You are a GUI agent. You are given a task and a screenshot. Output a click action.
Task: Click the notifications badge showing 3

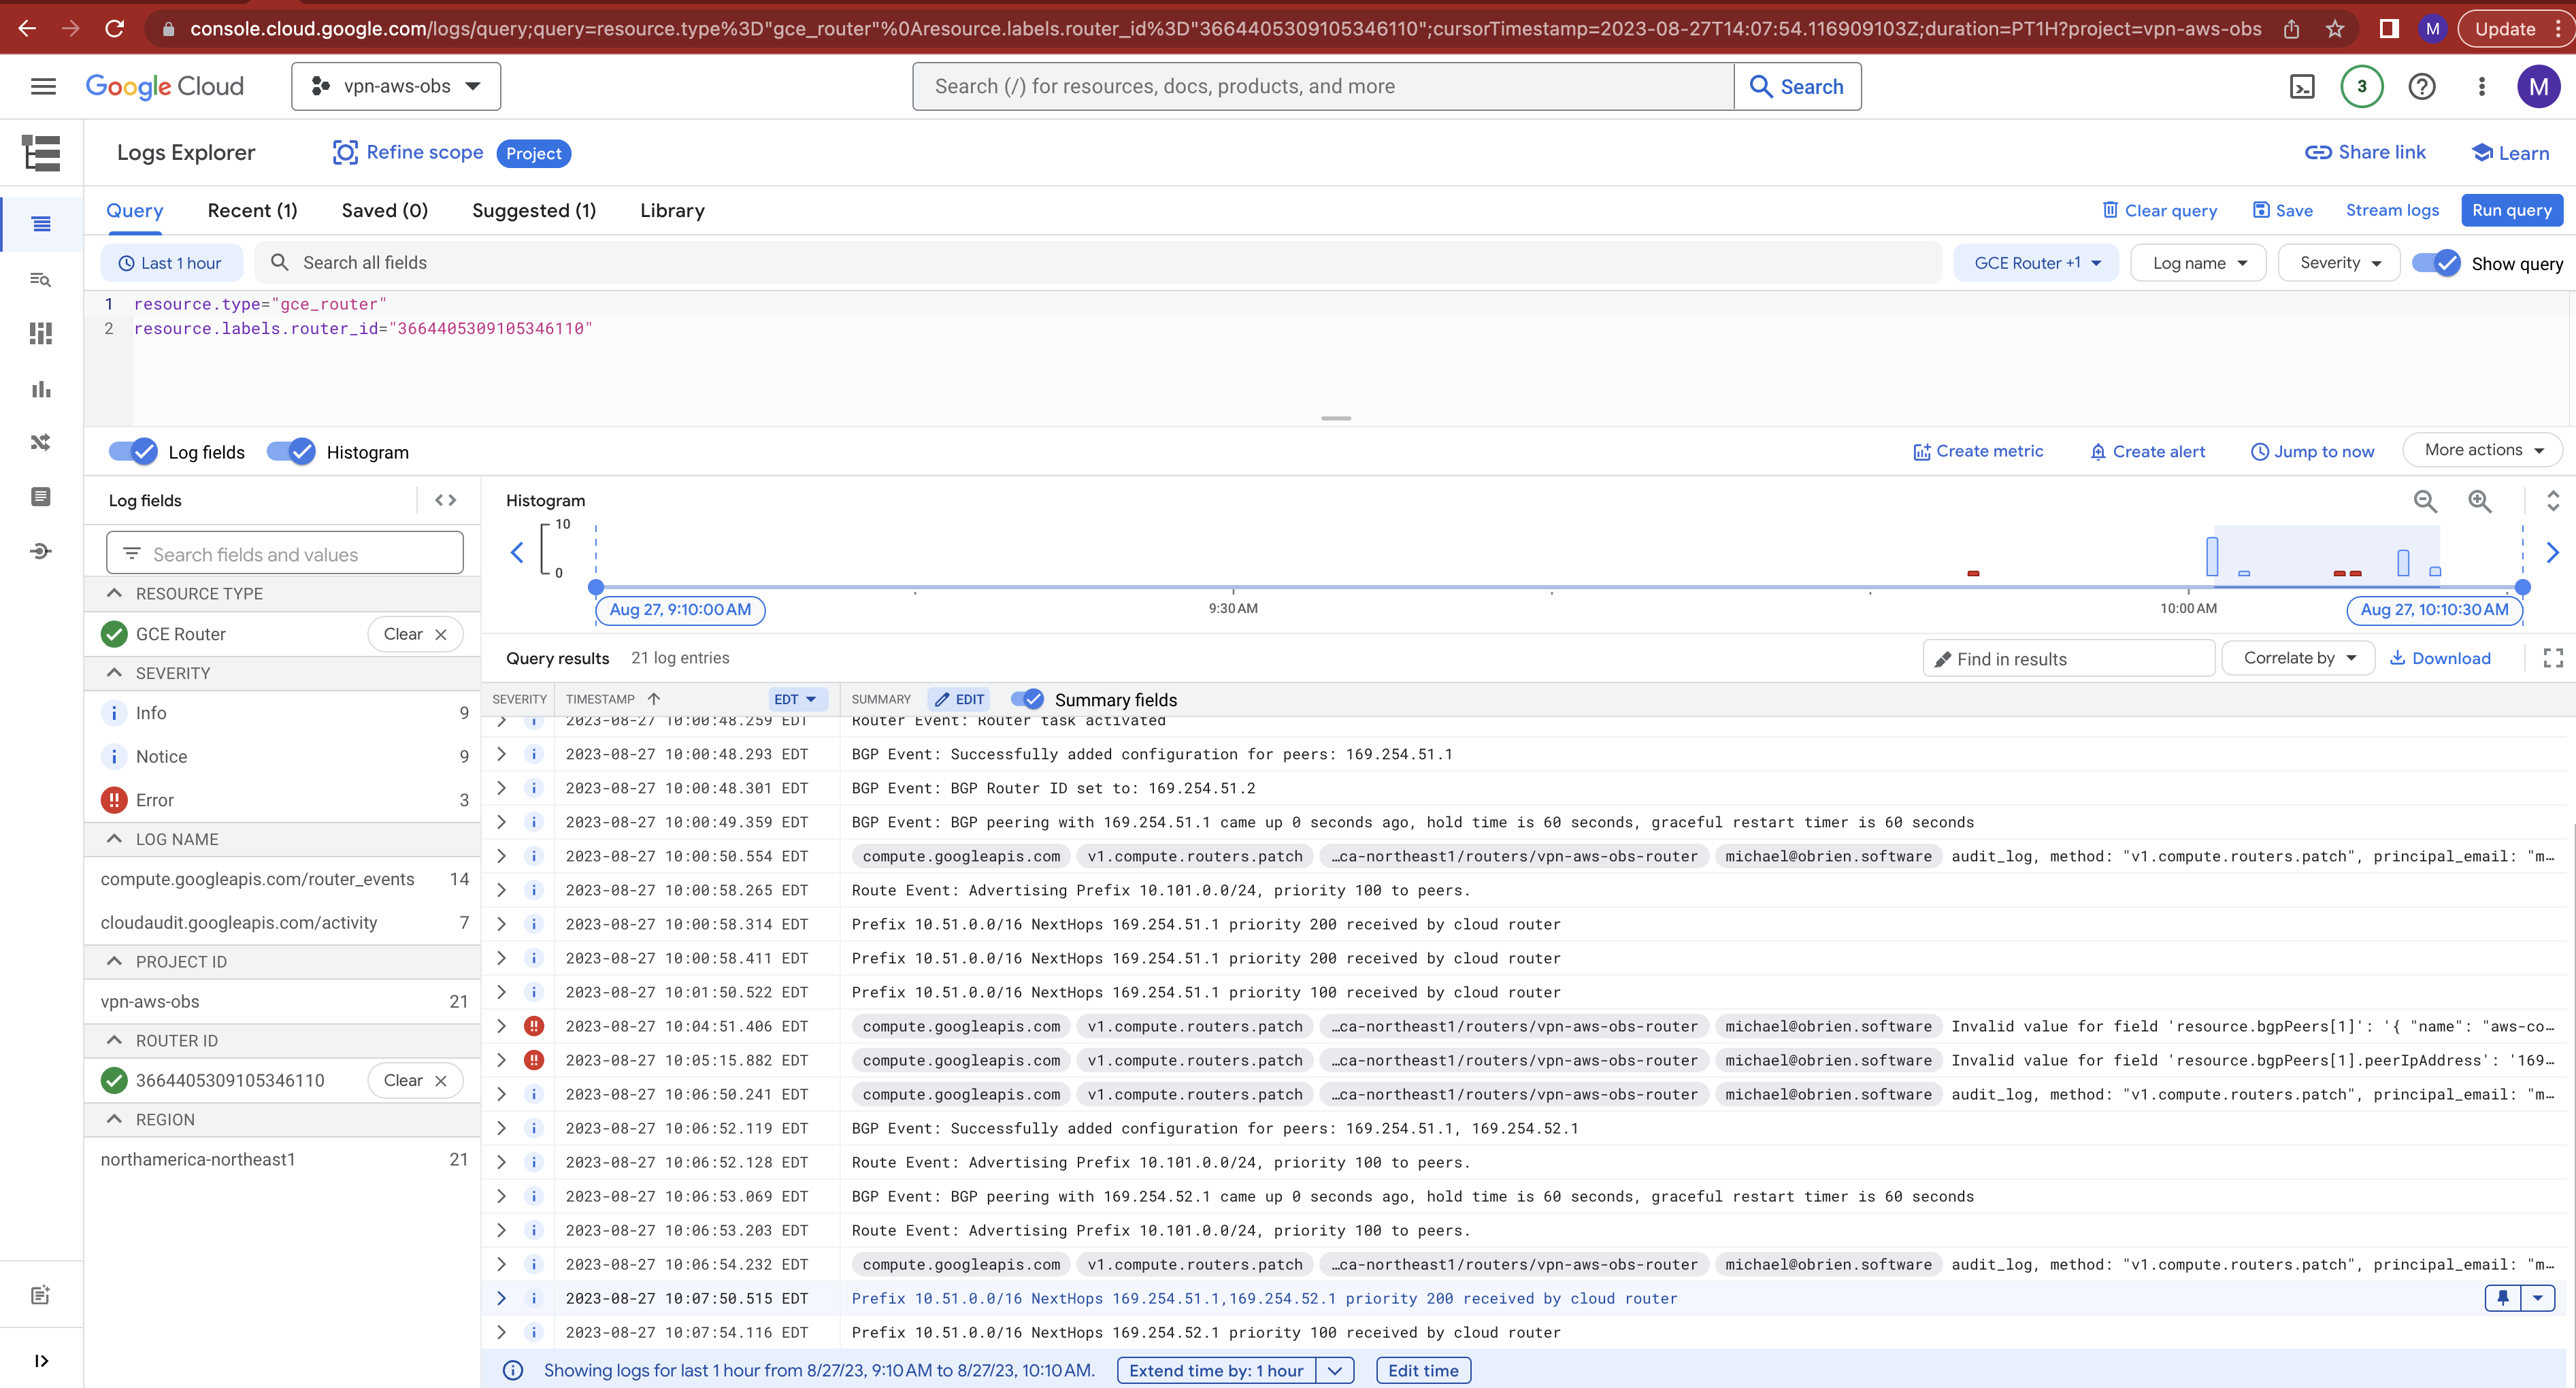[x=2361, y=87]
